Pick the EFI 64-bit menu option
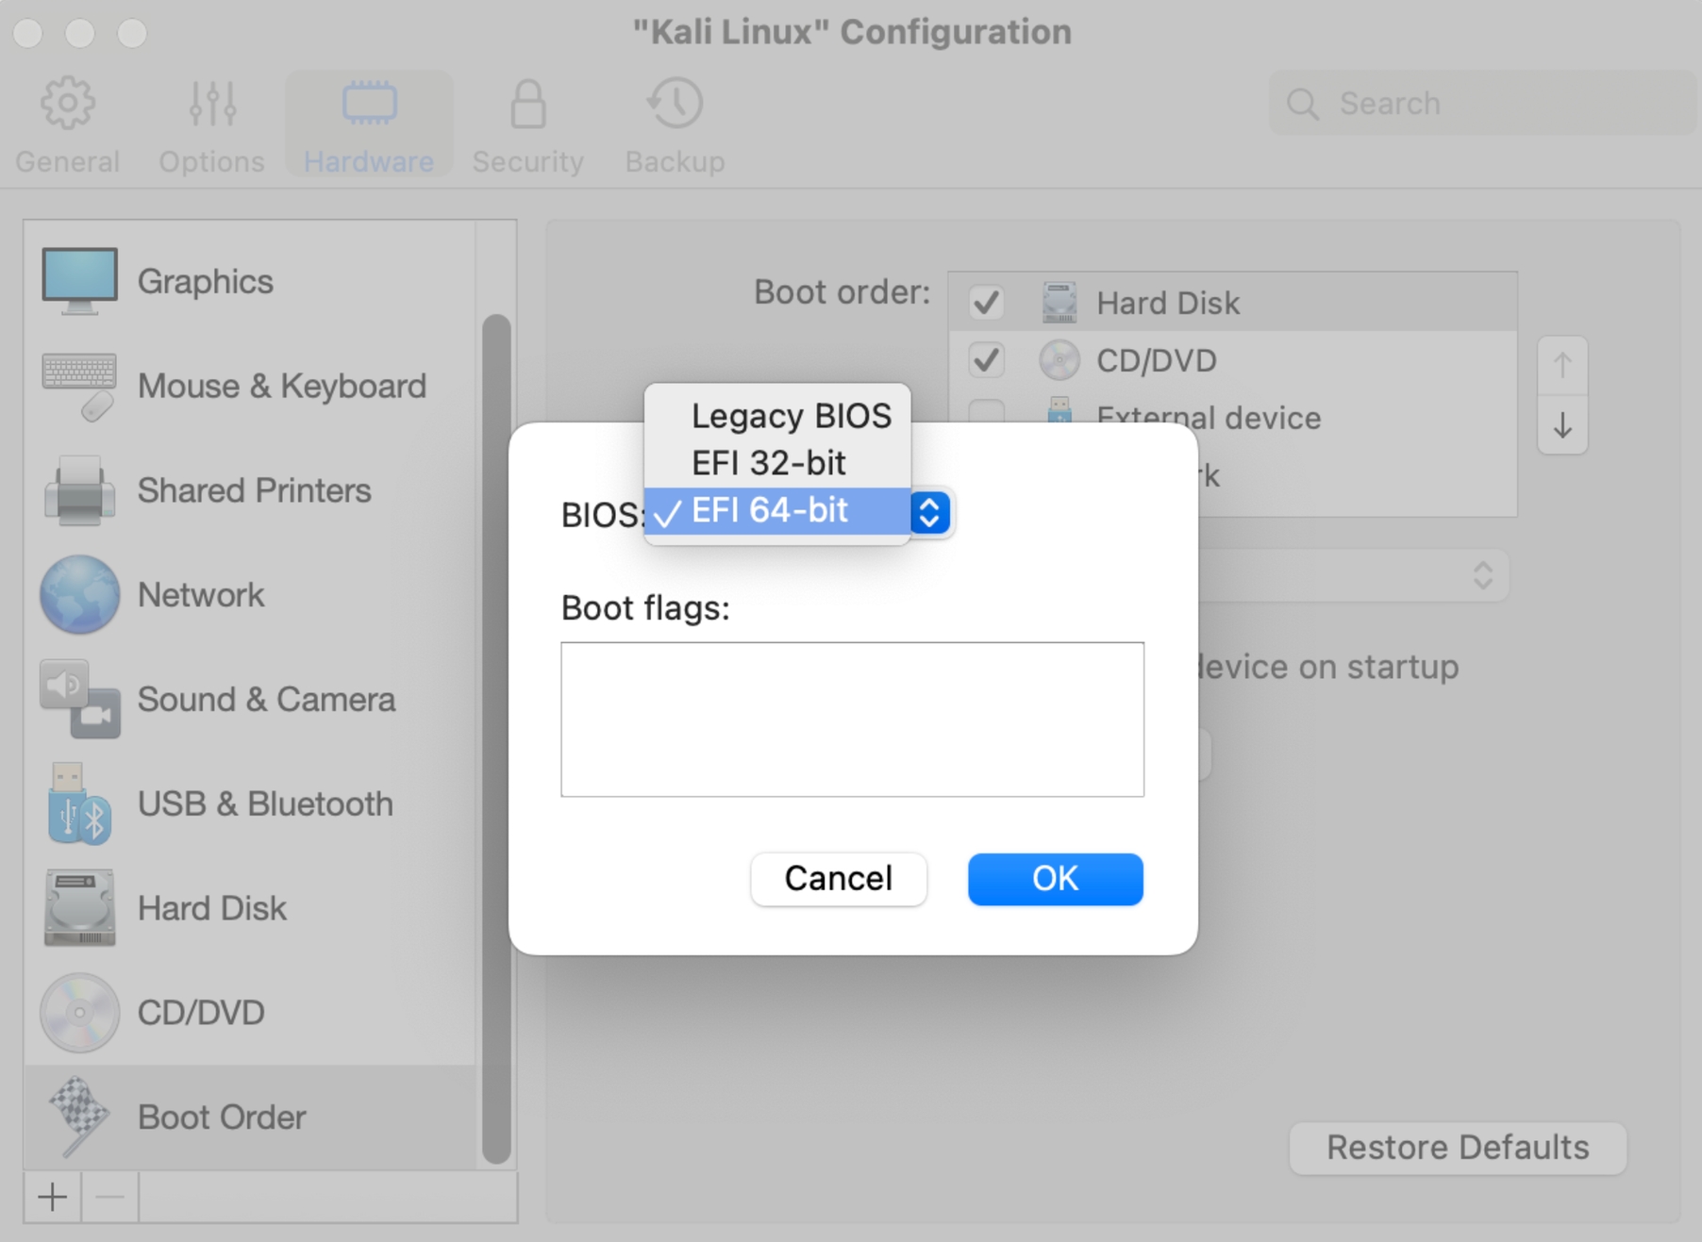Image resolution: width=1702 pixels, height=1242 pixels. click(770, 511)
